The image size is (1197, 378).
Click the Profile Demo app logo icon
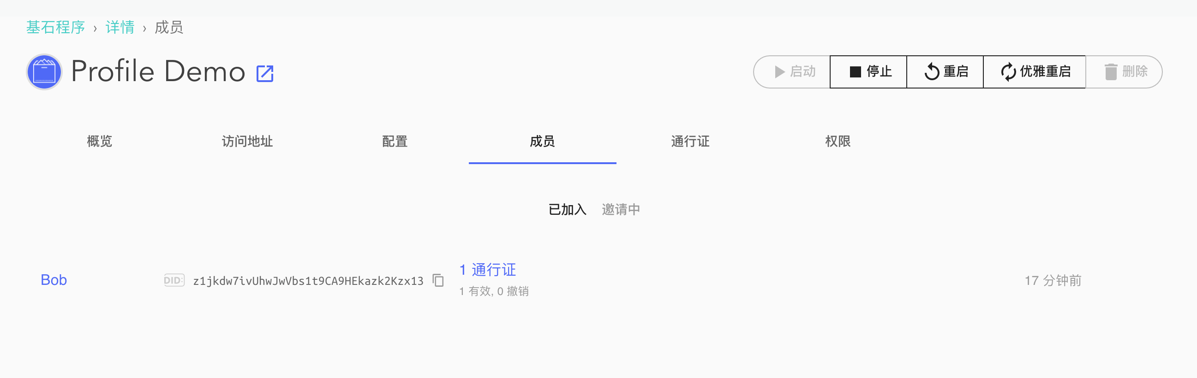[44, 72]
